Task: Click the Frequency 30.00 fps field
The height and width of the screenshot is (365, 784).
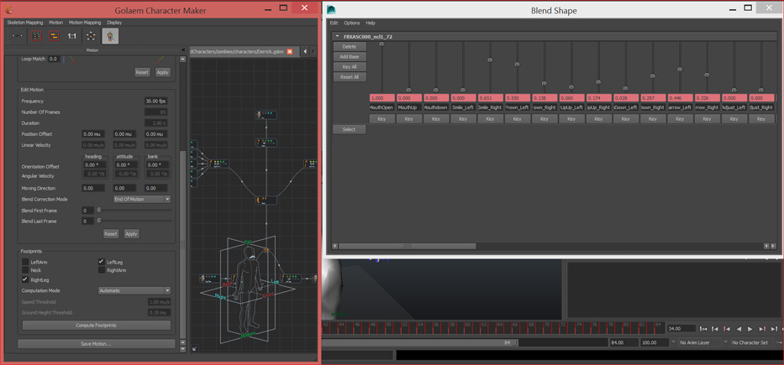Action: point(156,101)
